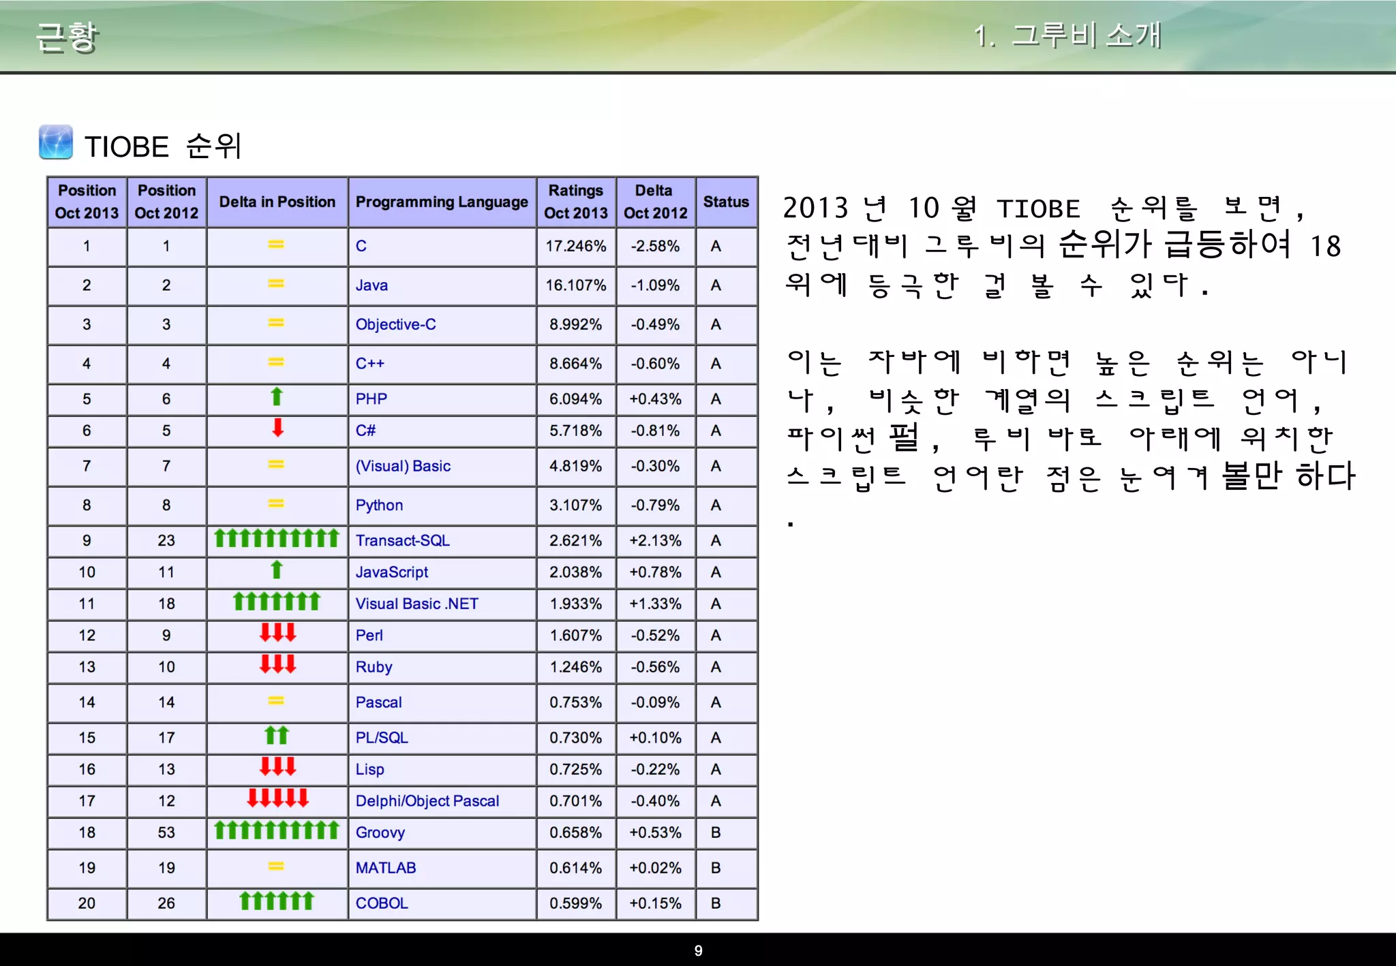This screenshot has height=966, width=1396.
Task: Click the green up arrow in PHP row
Action: [x=277, y=396]
